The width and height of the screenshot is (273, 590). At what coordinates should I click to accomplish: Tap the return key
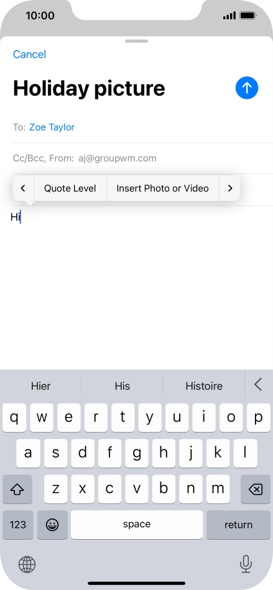click(238, 525)
